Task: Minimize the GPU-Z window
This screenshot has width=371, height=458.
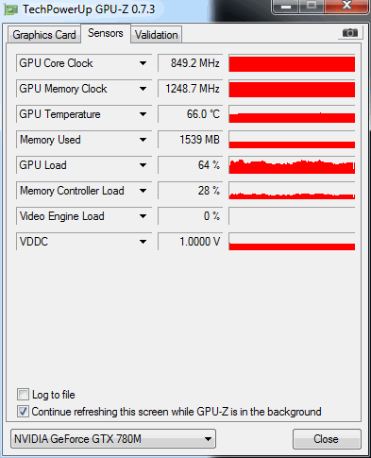Action: [286, 7]
